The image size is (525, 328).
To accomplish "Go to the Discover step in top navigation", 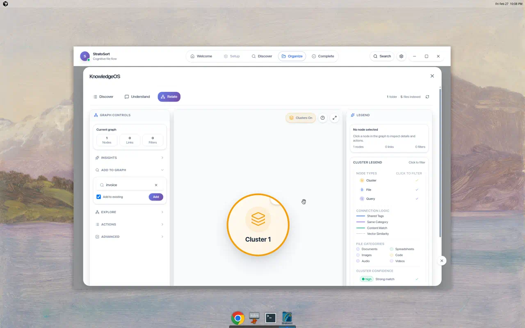I will point(262,56).
